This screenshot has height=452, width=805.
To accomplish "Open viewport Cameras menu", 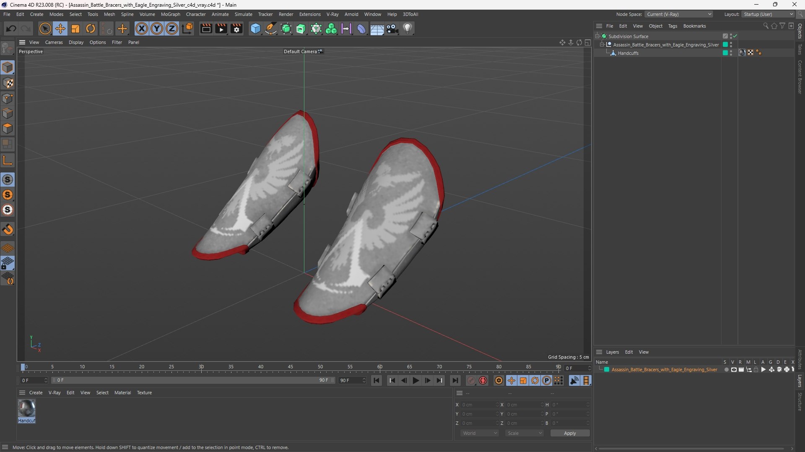I will [54, 42].
